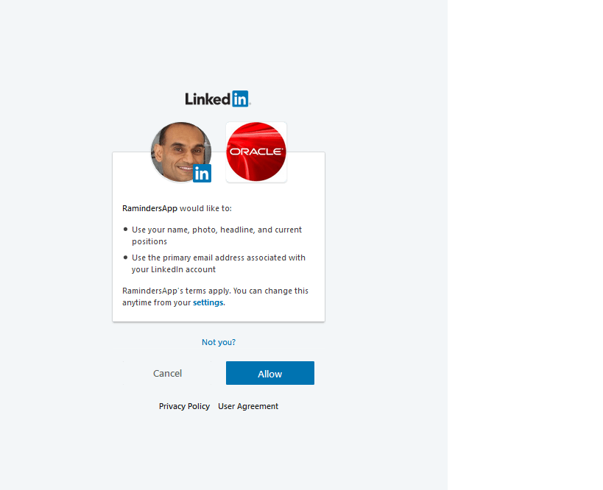The height and width of the screenshot is (490, 603).
Task: Allow RamindersApp access to the account
Action: pyautogui.click(x=270, y=373)
